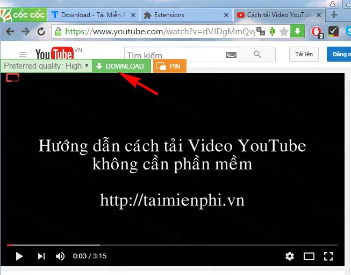Close the Download - Tải Miễn Phí tab
Viewport: 351px width, 275px height.
click(x=133, y=15)
